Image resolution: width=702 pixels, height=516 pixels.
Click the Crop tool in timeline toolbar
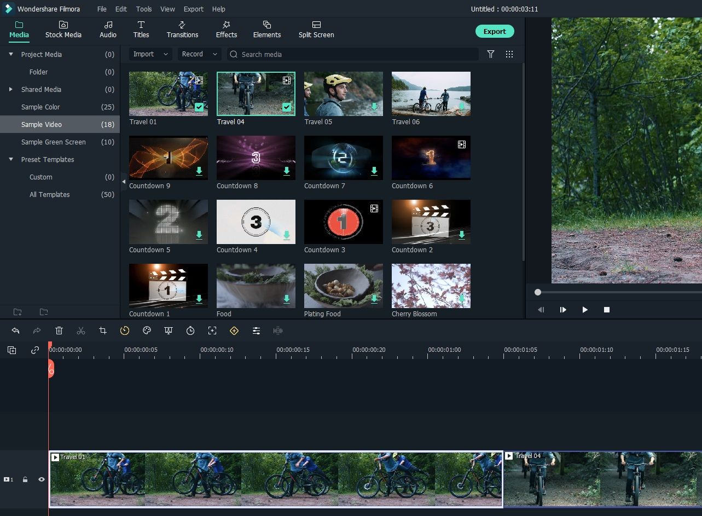point(103,331)
